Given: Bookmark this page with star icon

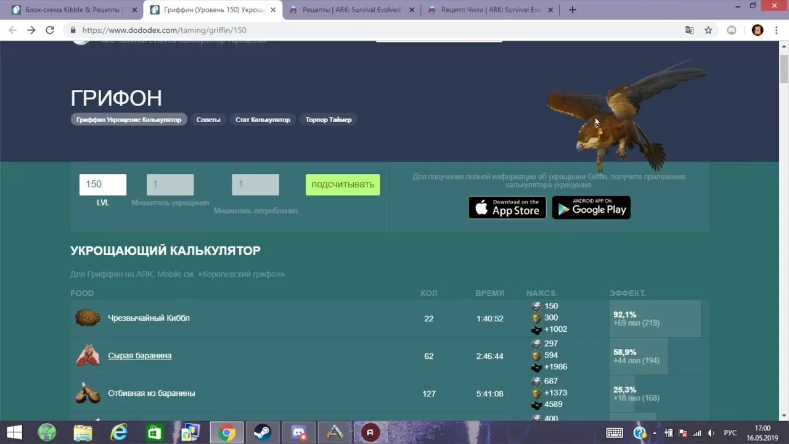Looking at the screenshot, I should tap(708, 30).
